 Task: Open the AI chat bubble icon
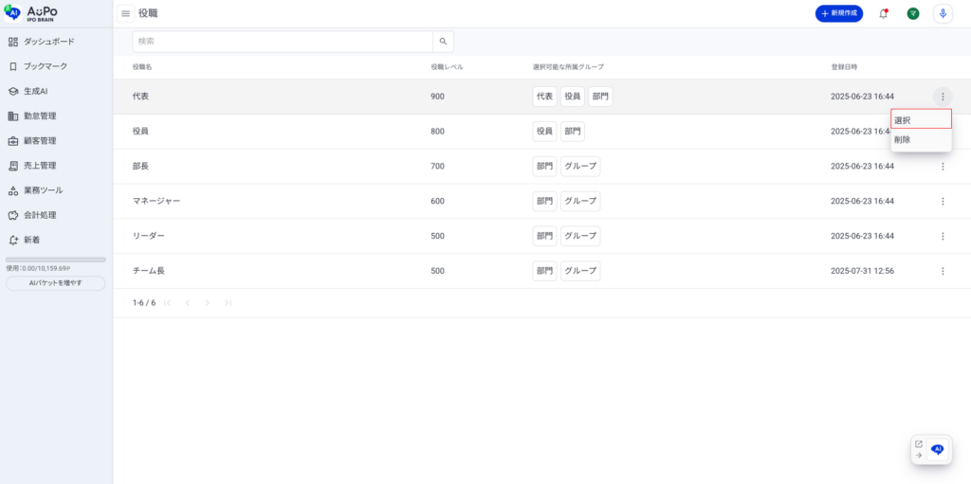tap(938, 450)
